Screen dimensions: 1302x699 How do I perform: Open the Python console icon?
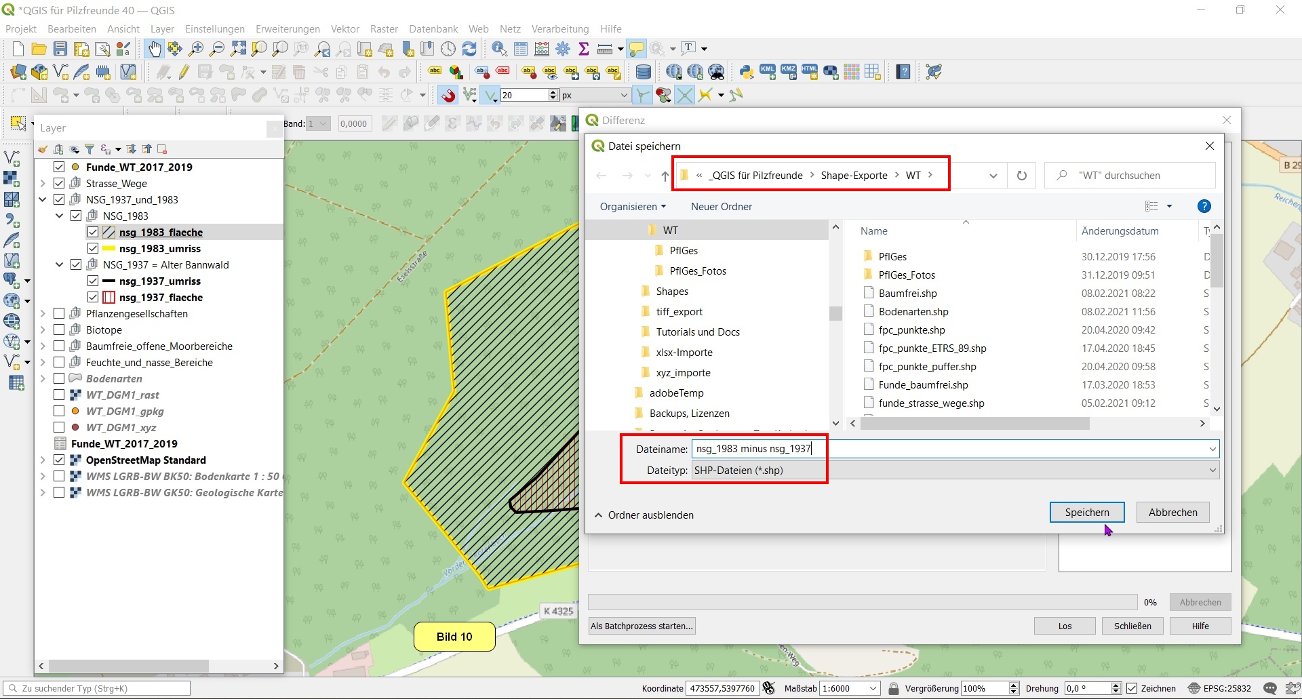click(x=747, y=72)
